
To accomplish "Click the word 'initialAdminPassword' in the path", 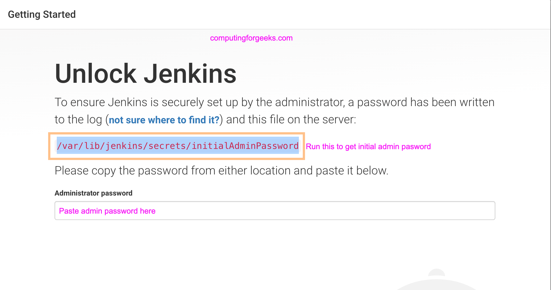I will click(245, 146).
